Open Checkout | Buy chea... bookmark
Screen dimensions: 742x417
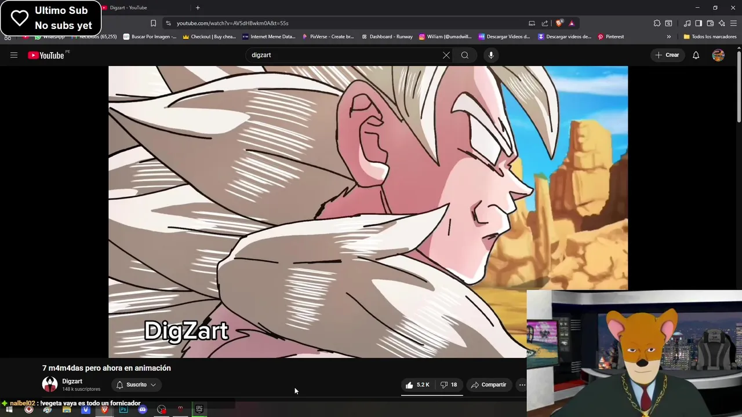[209, 36]
